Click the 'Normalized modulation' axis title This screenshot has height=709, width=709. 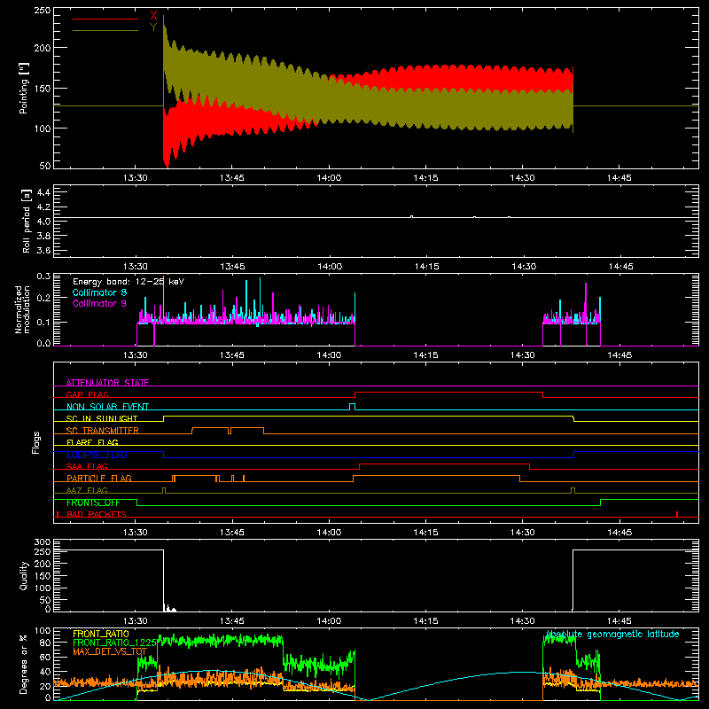coord(22,309)
